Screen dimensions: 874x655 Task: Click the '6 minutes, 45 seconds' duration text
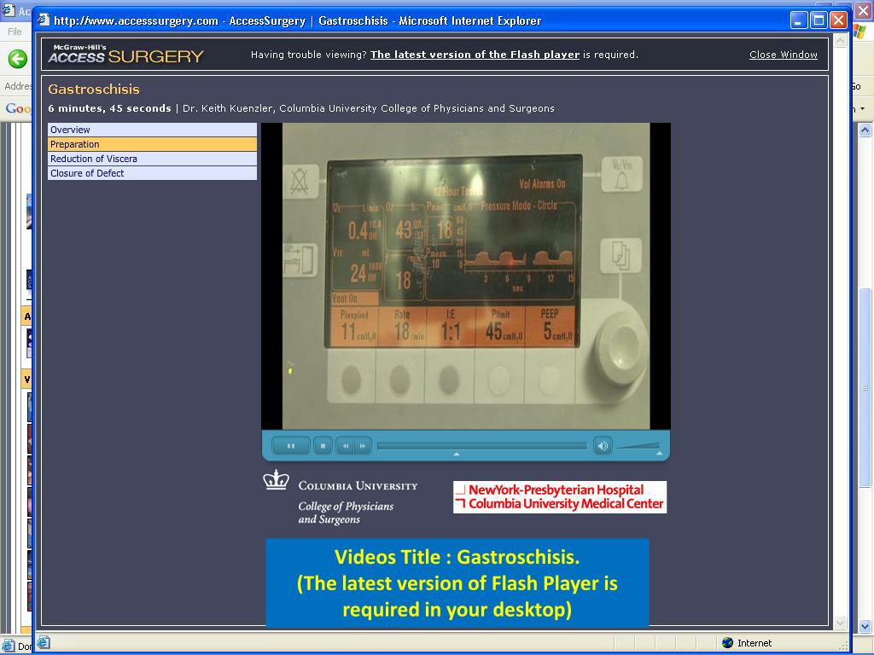110,108
